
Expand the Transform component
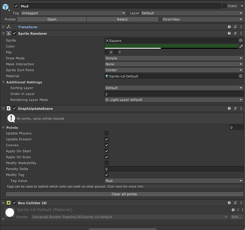pos(3,27)
